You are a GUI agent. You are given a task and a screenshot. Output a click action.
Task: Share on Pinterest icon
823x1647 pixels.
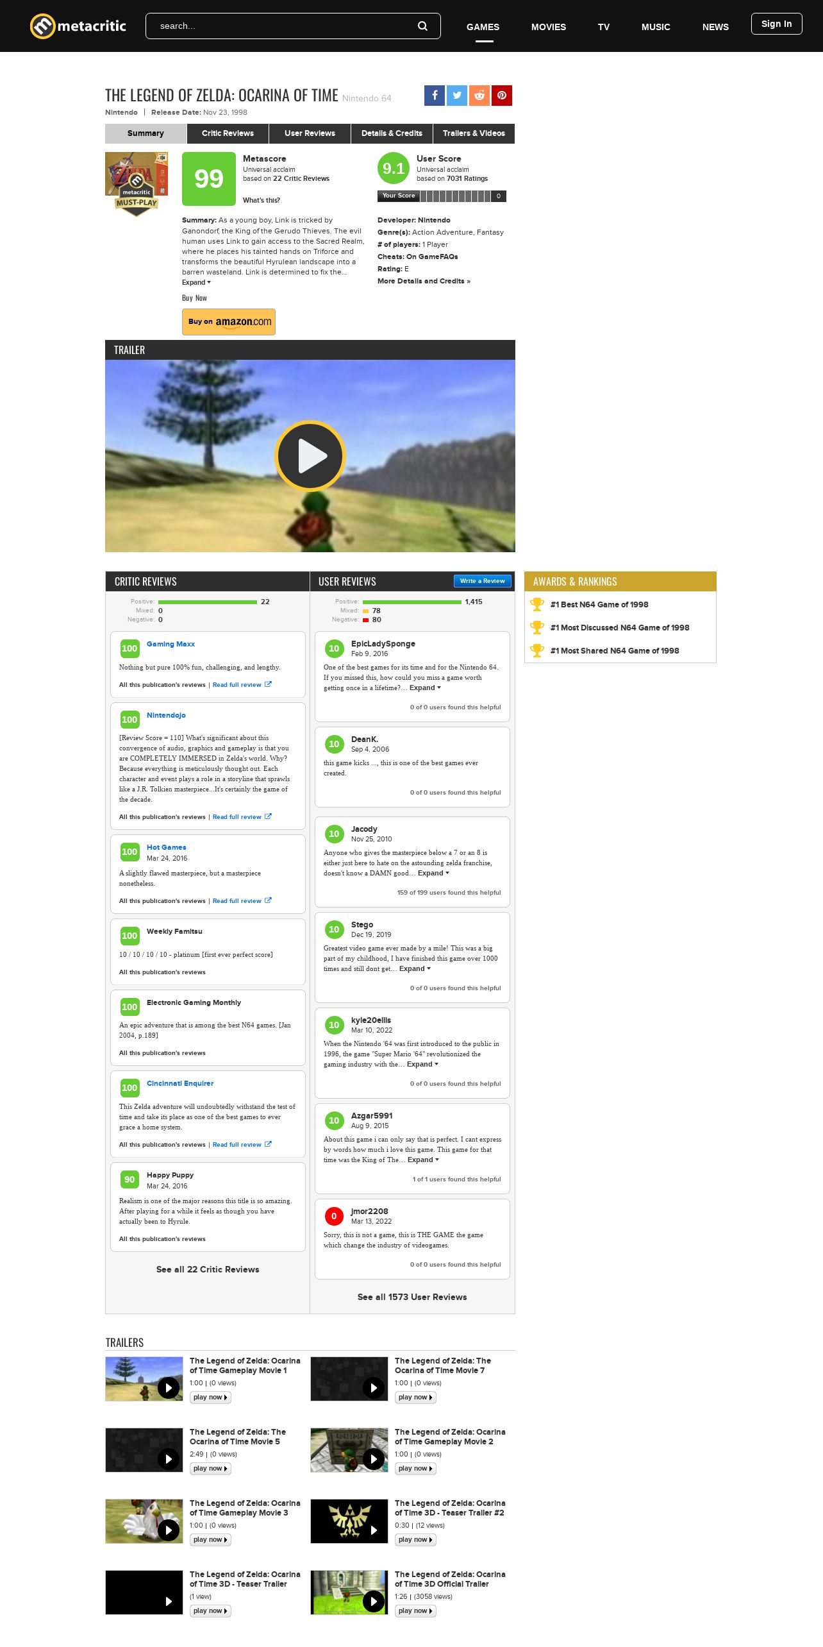coord(502,96)
